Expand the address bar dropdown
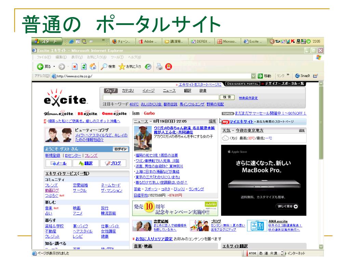This screenshot has height=262, width=350. pyautogui.click(x=253, y=76)
